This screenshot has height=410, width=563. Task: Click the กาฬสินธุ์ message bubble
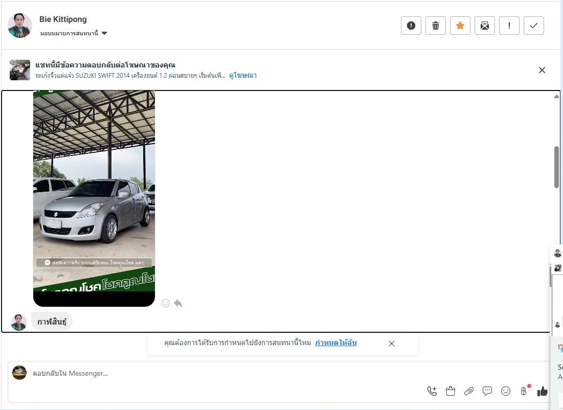(x=52, y=322)
